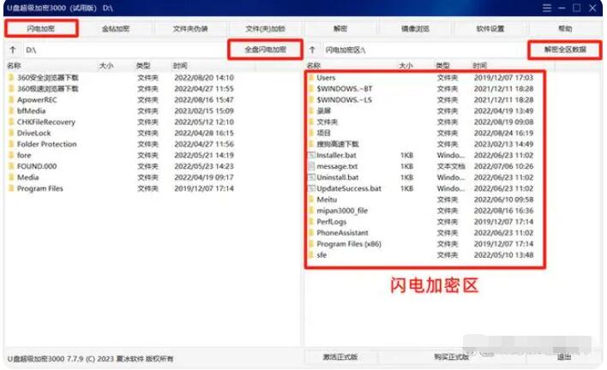Click the UpdateSuccess.bat file icon

pyautogui.click(x=310, y=188)
